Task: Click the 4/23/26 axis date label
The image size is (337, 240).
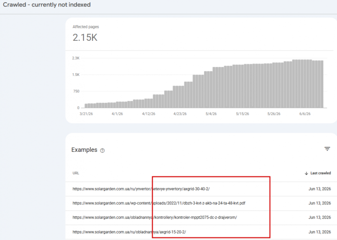Action: tap(180, 114)
